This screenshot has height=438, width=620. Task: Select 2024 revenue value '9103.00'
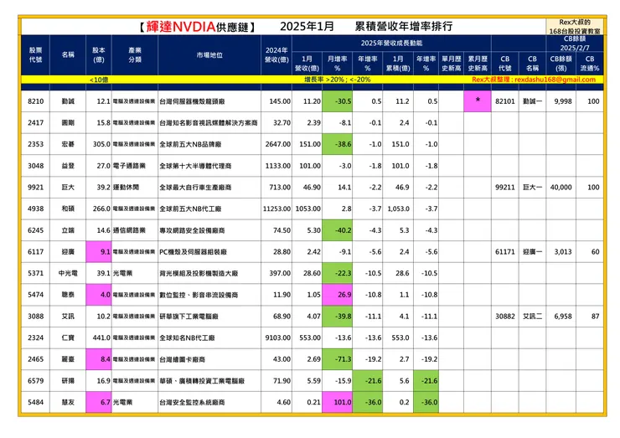tap(276, 338)
